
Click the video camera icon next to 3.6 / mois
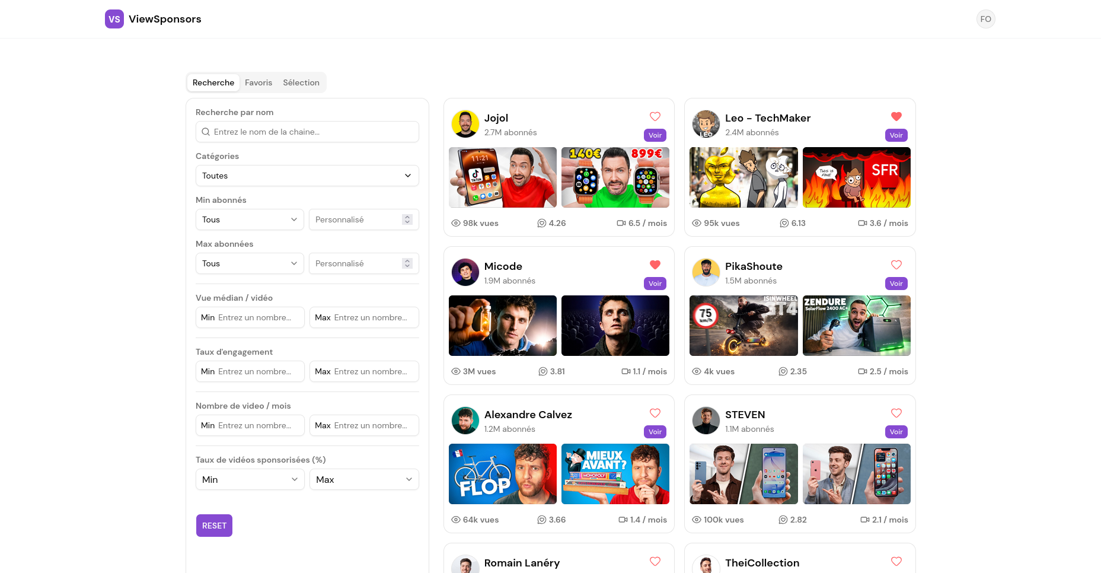(x=863, y=223)
